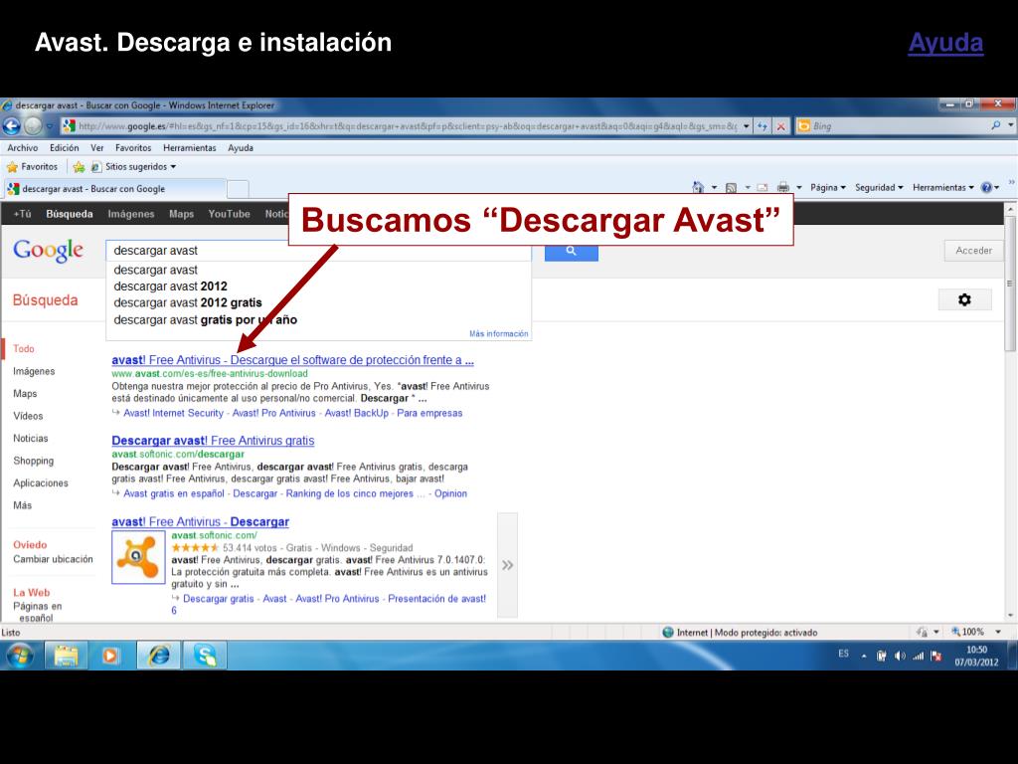
Task: Click the Read mail icon
Action: coord(763,188)
